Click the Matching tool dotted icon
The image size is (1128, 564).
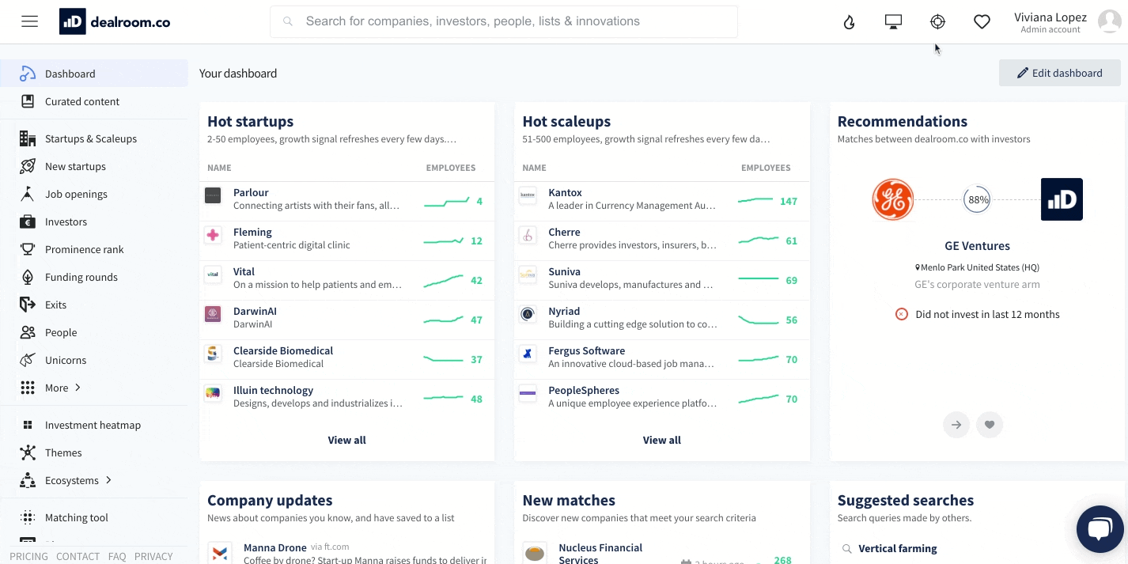click(x=28, y=517)
